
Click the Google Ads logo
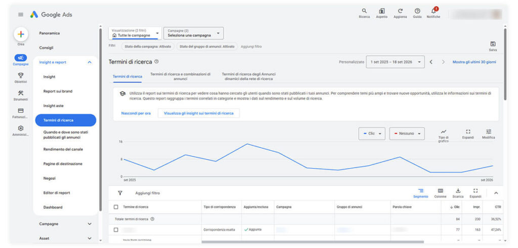click(51, 15)
